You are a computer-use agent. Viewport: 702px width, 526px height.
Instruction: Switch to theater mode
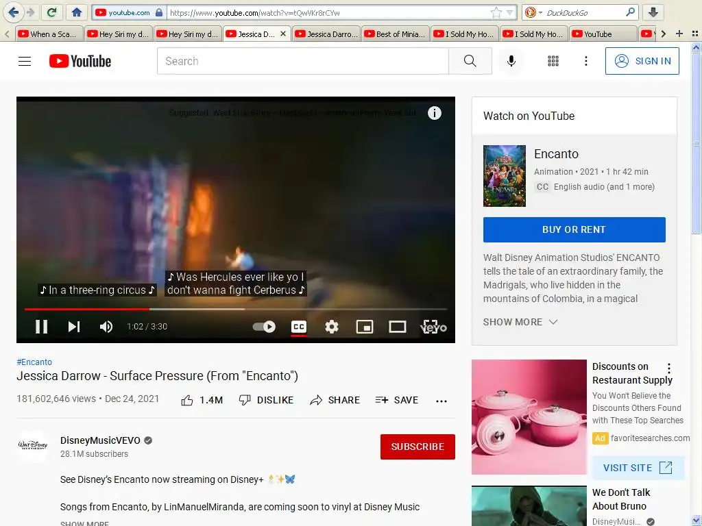coord(397,327)
